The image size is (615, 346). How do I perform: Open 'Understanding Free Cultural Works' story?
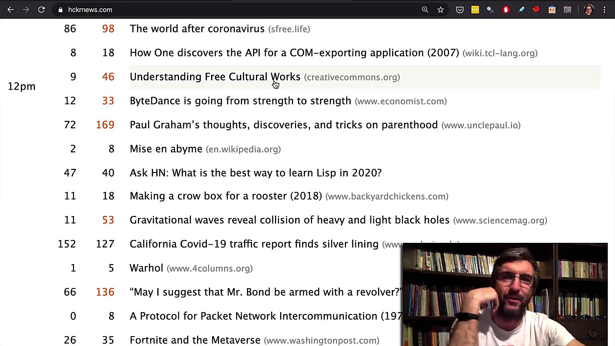215,77
